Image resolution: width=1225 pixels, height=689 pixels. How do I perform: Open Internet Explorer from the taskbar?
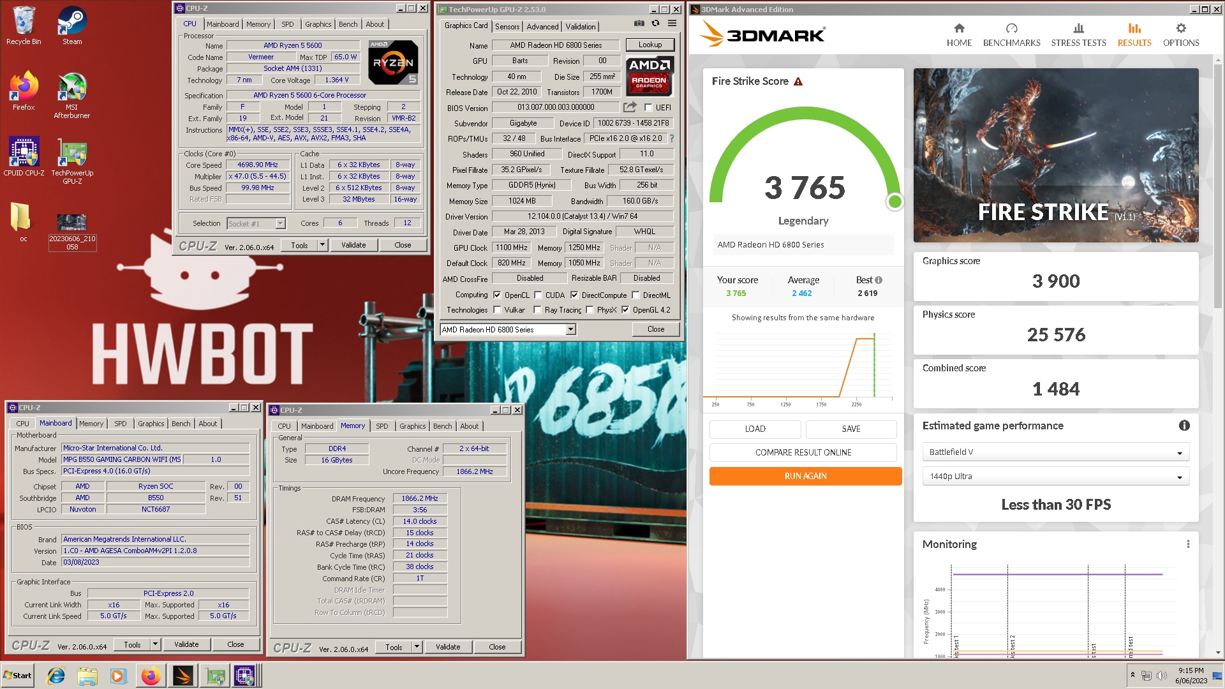coord(57,676)
